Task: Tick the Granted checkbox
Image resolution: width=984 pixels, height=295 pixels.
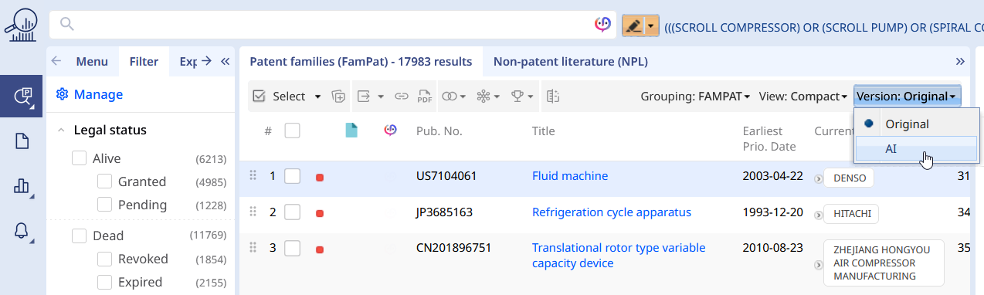Action: [x=104, y=181]
